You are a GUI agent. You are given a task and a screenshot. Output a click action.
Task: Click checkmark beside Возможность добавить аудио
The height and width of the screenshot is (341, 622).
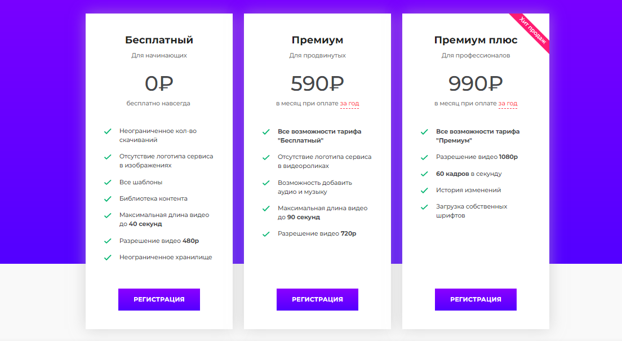pos(266,183)
